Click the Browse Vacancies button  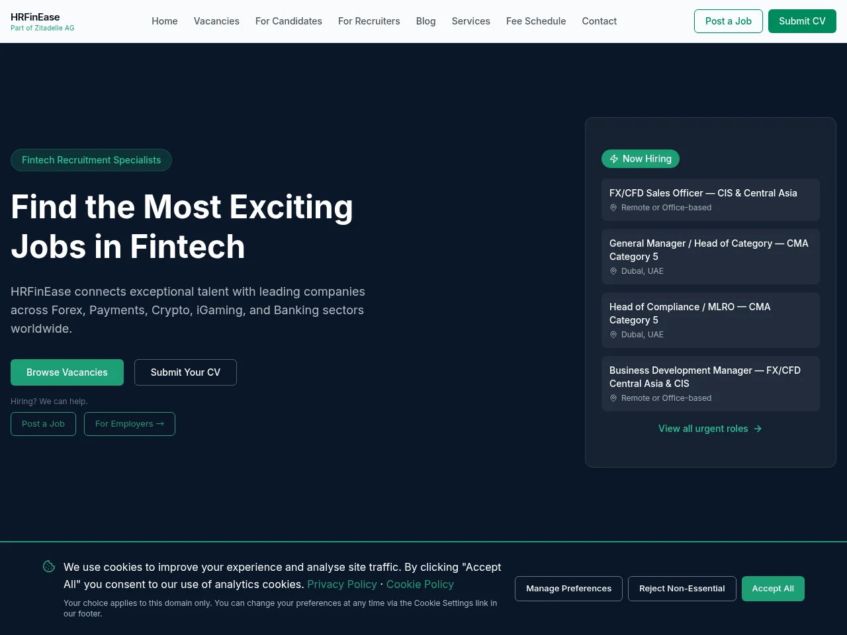tap(67, 372)
